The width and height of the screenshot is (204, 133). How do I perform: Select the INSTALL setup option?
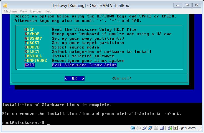tap(33, 56)
